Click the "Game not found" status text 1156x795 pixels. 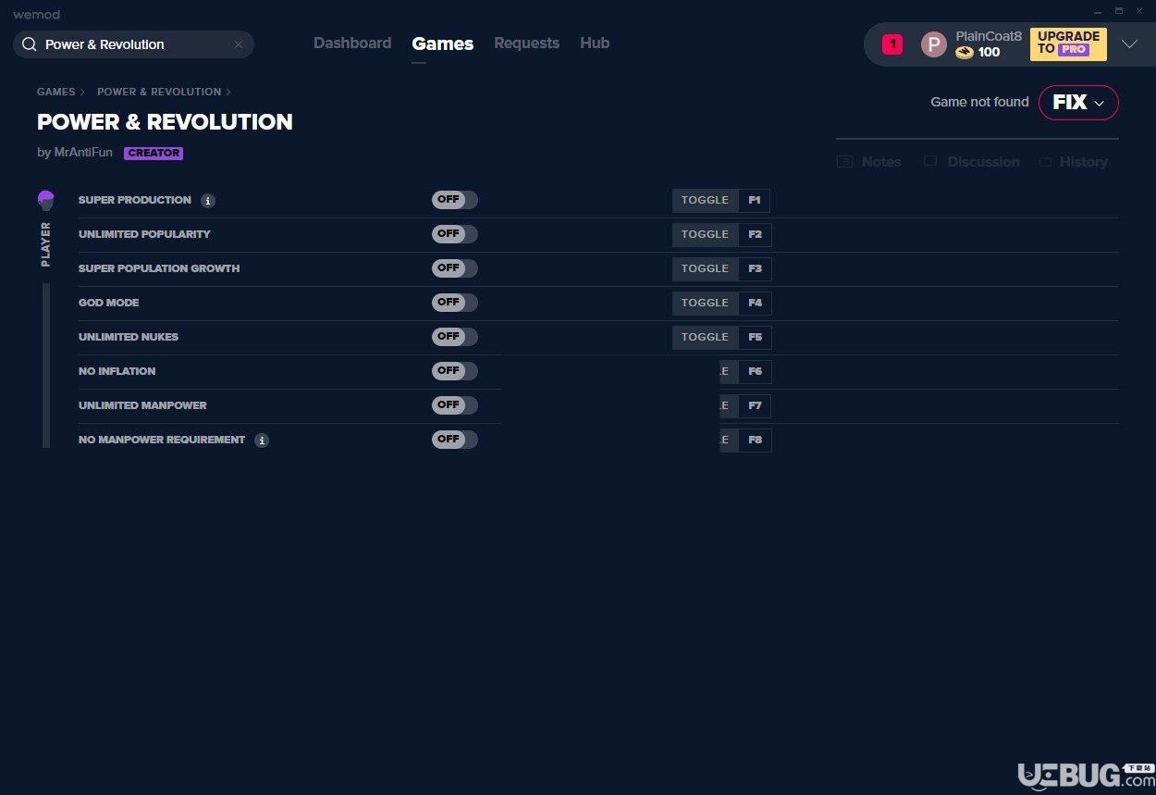coord(979,102)
